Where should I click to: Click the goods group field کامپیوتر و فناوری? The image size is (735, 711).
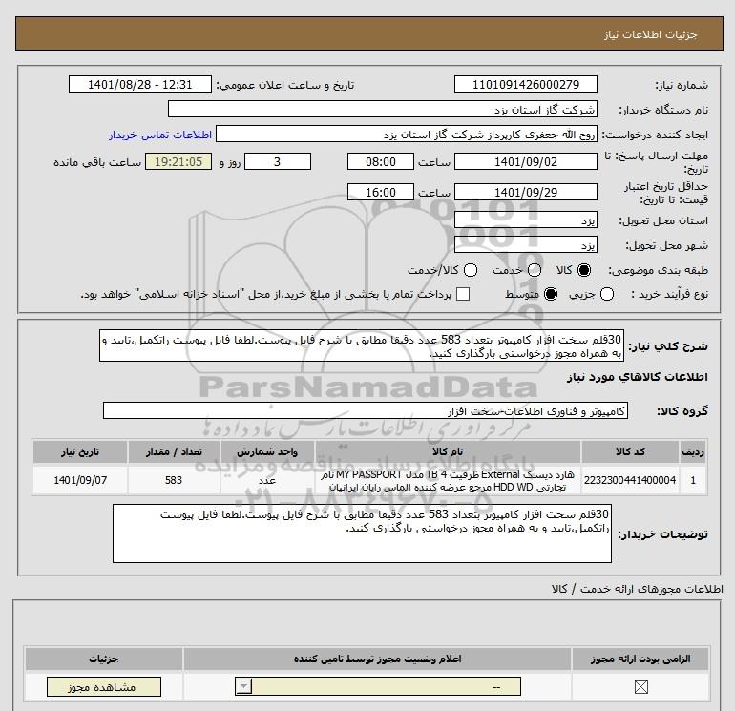(x=366, y=410)
